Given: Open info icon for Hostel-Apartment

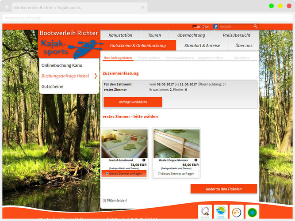Looking at the screenshot, I should point(144,160).
